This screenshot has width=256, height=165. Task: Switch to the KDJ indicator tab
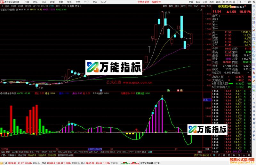click(102, 152)
